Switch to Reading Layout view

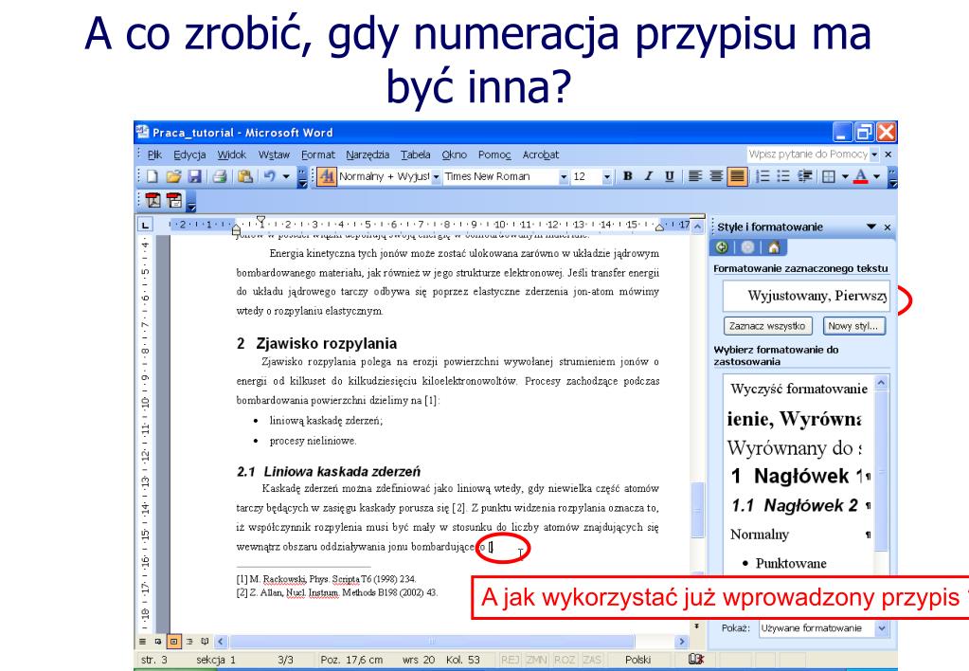click(x=206, y=642)
